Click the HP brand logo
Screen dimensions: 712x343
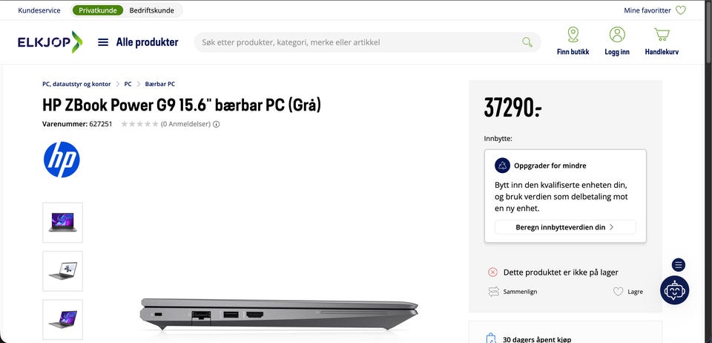click(x=62, y=160)
